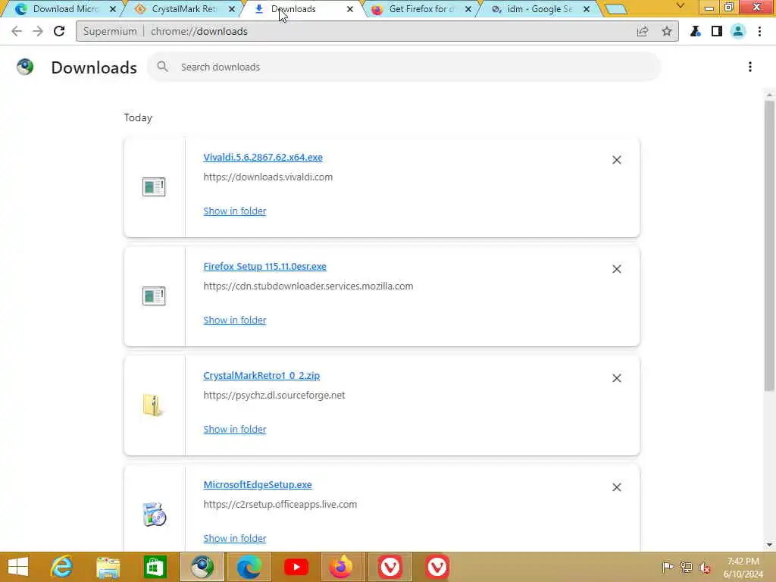
Task: Toggle the side panel icon
Action: (x=717, y=31)
